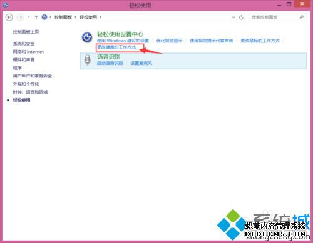
Task: Minimize the 轻松使用 window
Action: coord(279,5)
